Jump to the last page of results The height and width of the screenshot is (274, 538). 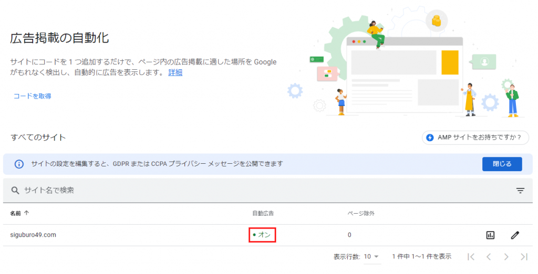523,257
